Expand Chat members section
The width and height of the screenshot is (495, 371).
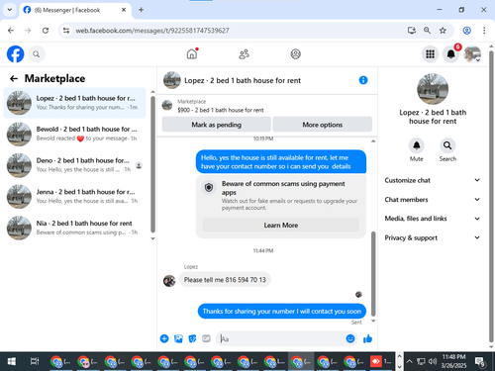pyautogui.click(x=433, y=200)
